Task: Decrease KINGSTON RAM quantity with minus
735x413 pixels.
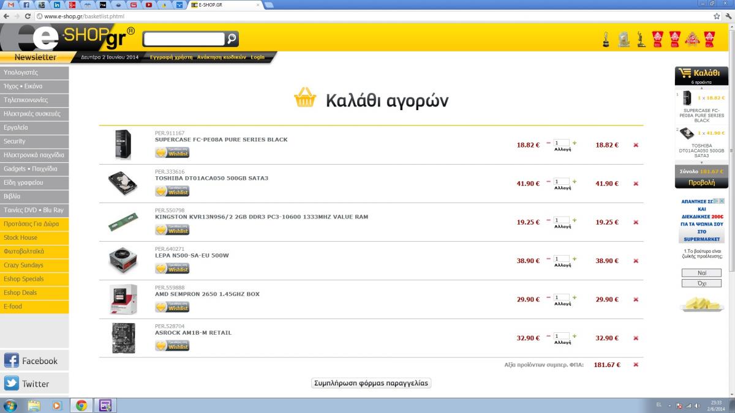Action: coord(548,220)
